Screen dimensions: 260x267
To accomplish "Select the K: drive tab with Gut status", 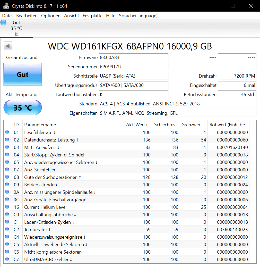I will [x=16, y=28].
